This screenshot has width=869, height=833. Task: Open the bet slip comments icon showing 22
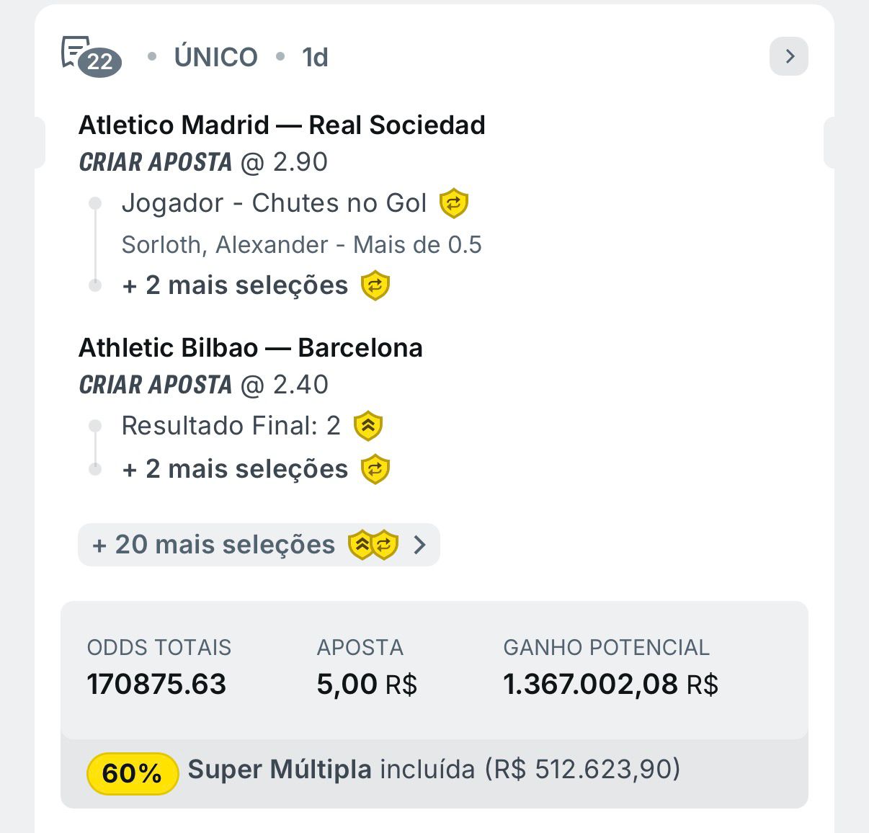[x=91, y=56]
